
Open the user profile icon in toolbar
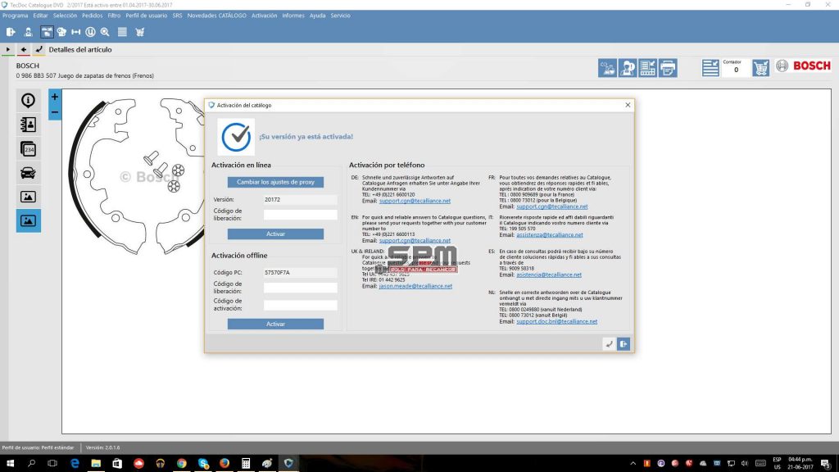pos(29,32)
